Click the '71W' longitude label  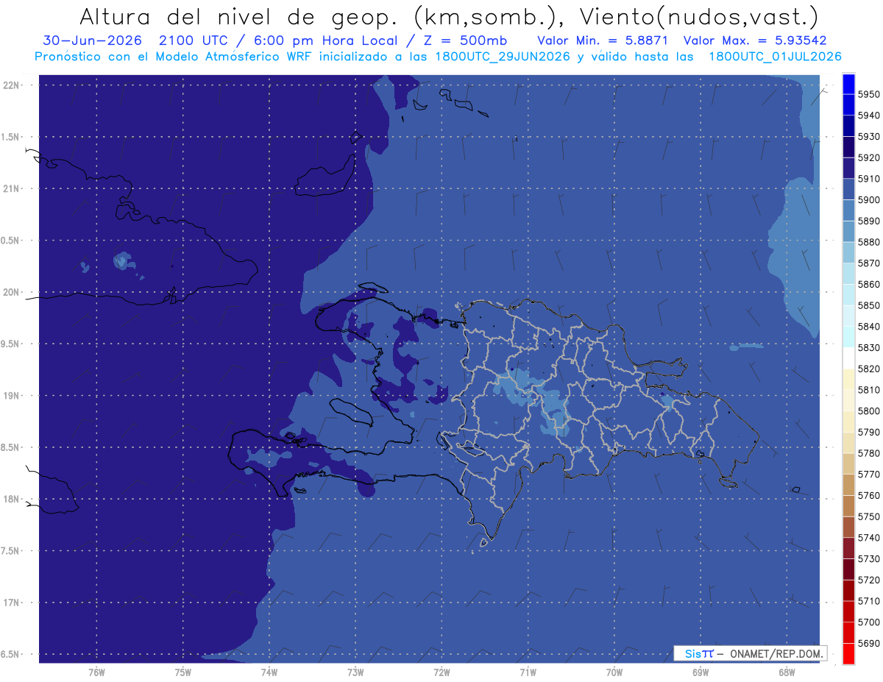click(x=528, y=672)
